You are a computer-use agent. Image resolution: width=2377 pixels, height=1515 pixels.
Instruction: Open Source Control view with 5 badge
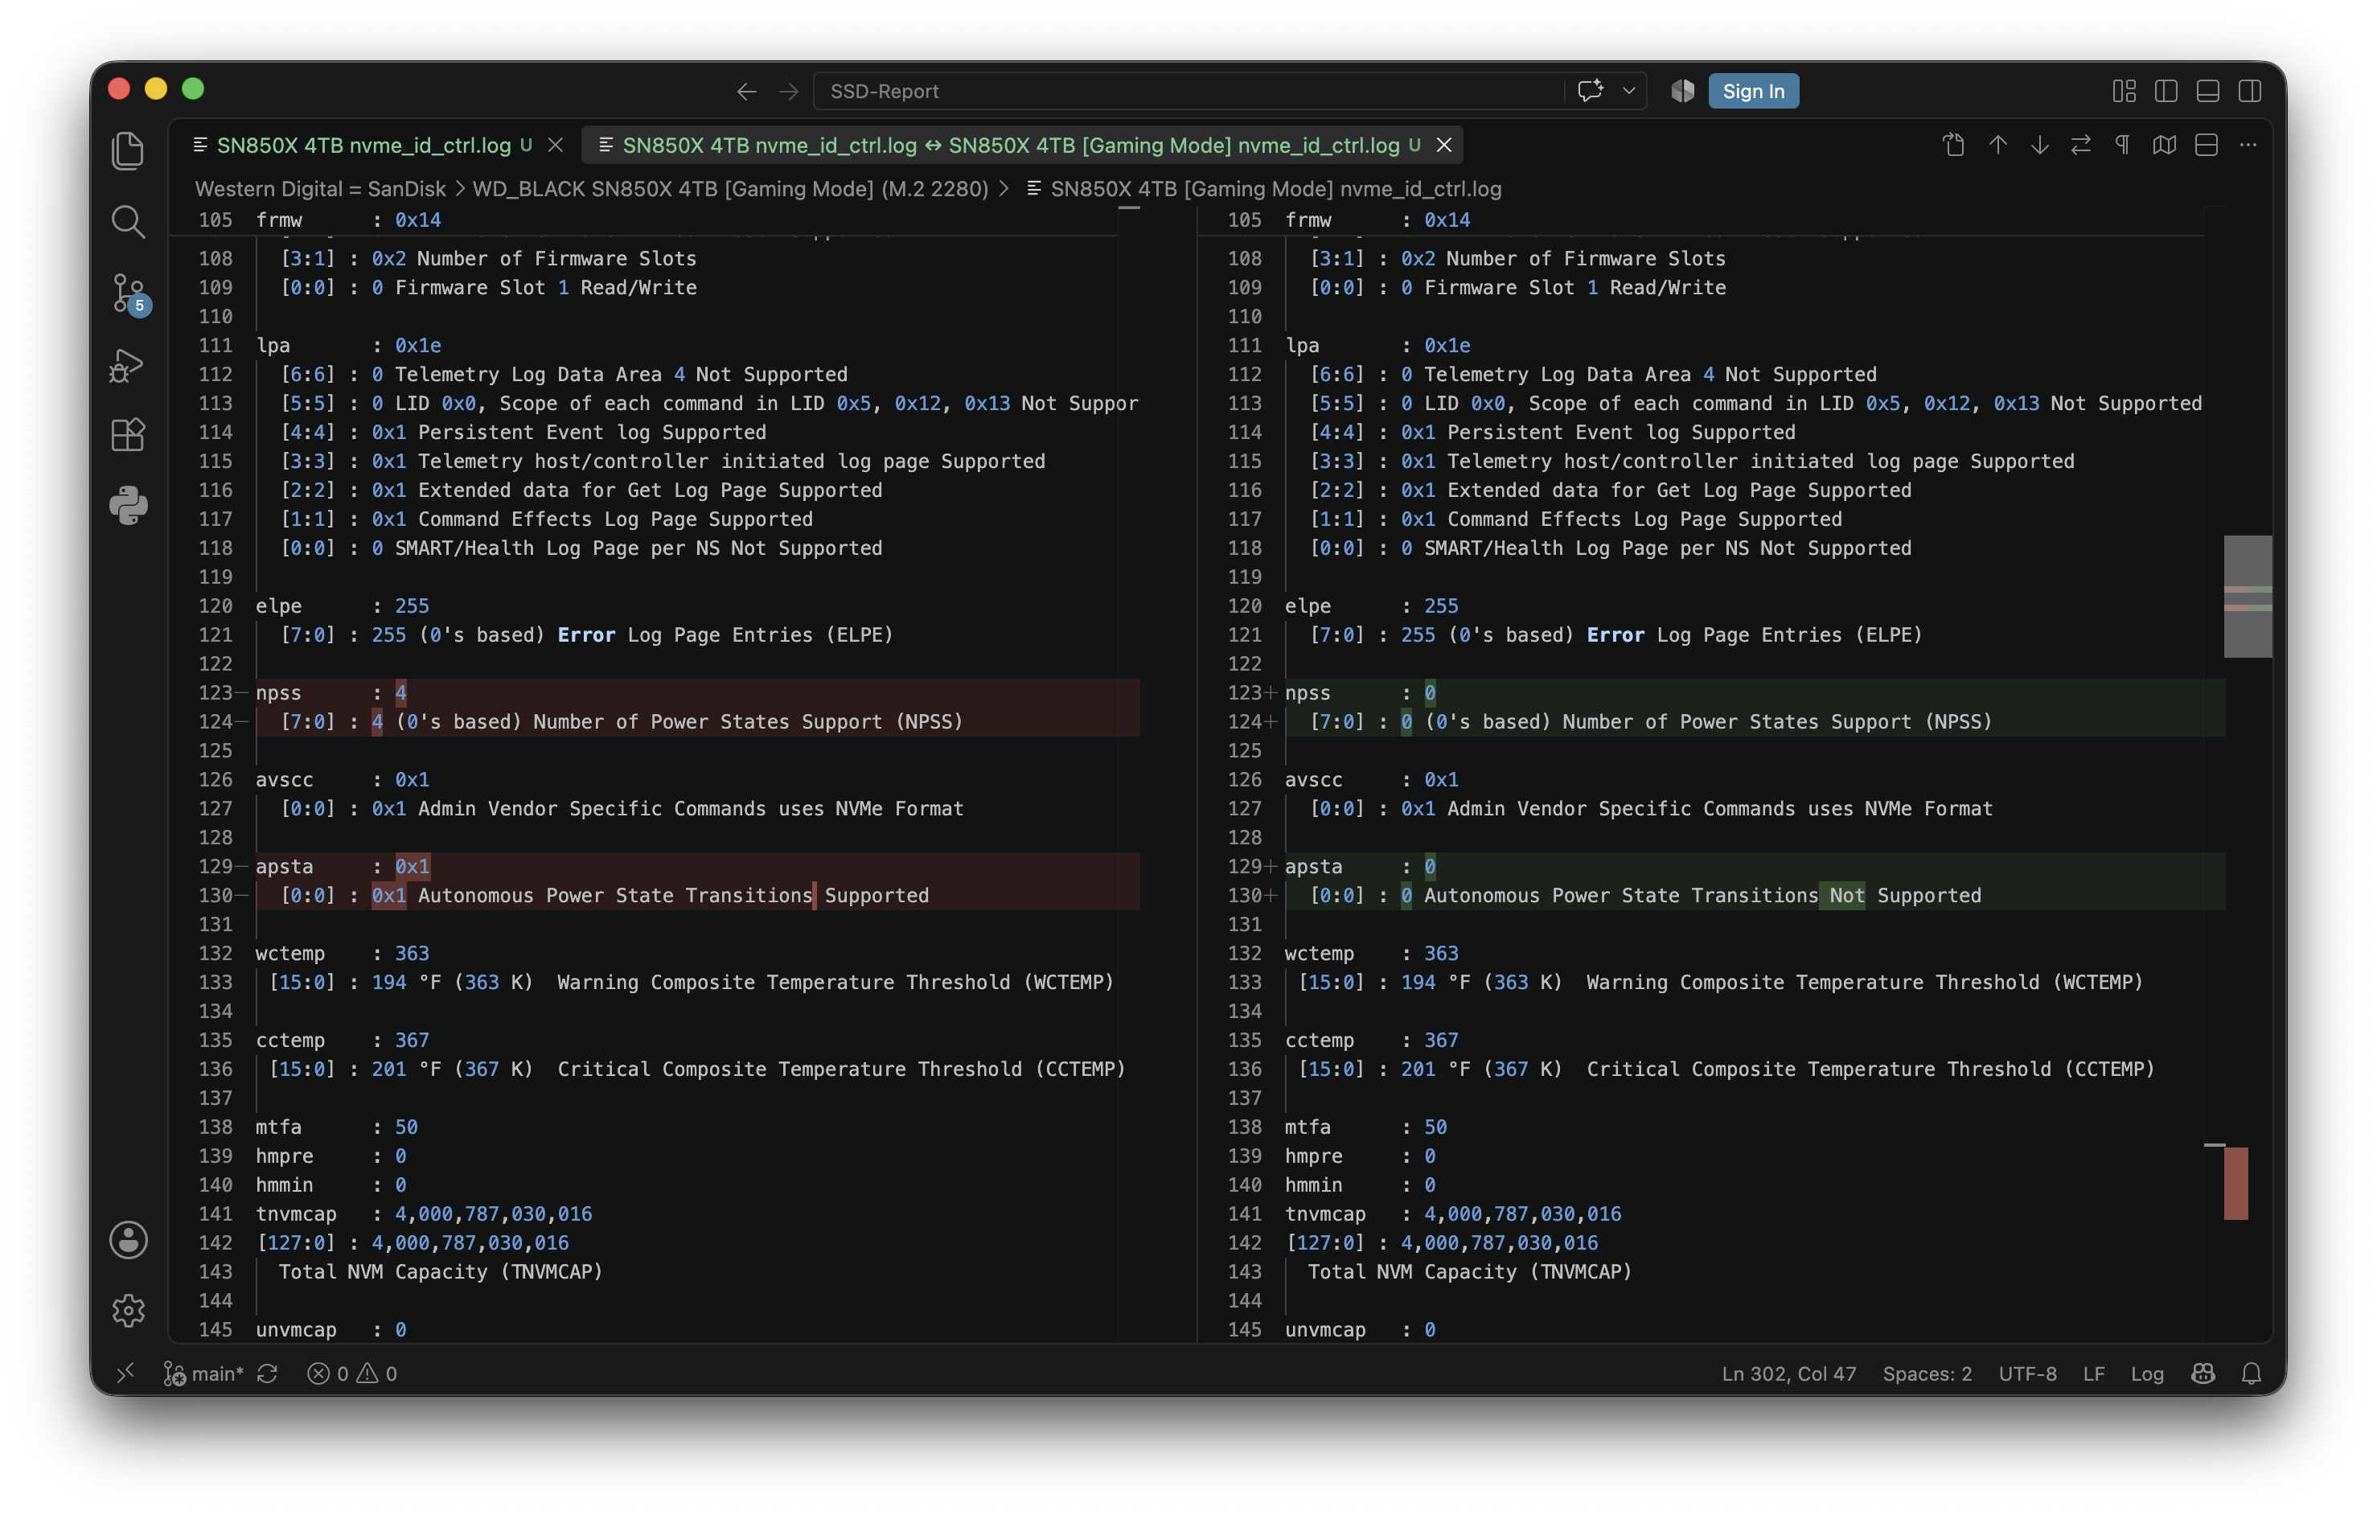pyautogui.click(x=129, y=294)
